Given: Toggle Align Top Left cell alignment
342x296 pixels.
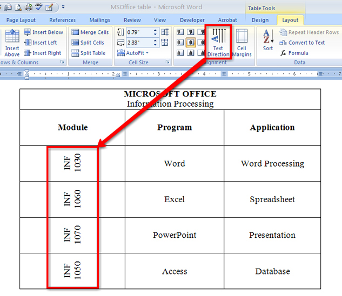Looking at the screenshot, I should 180,32.
